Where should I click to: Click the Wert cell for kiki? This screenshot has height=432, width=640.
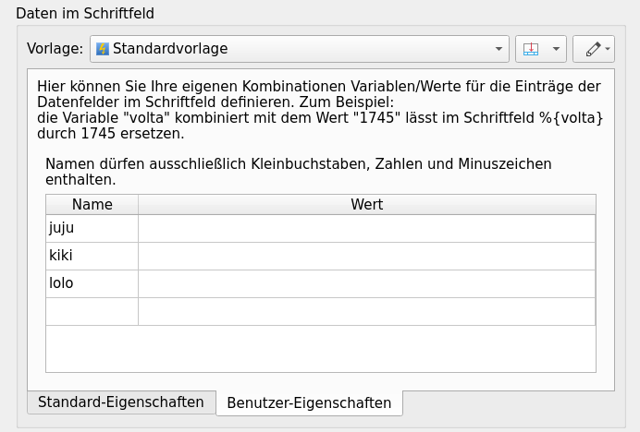[366, 256]
